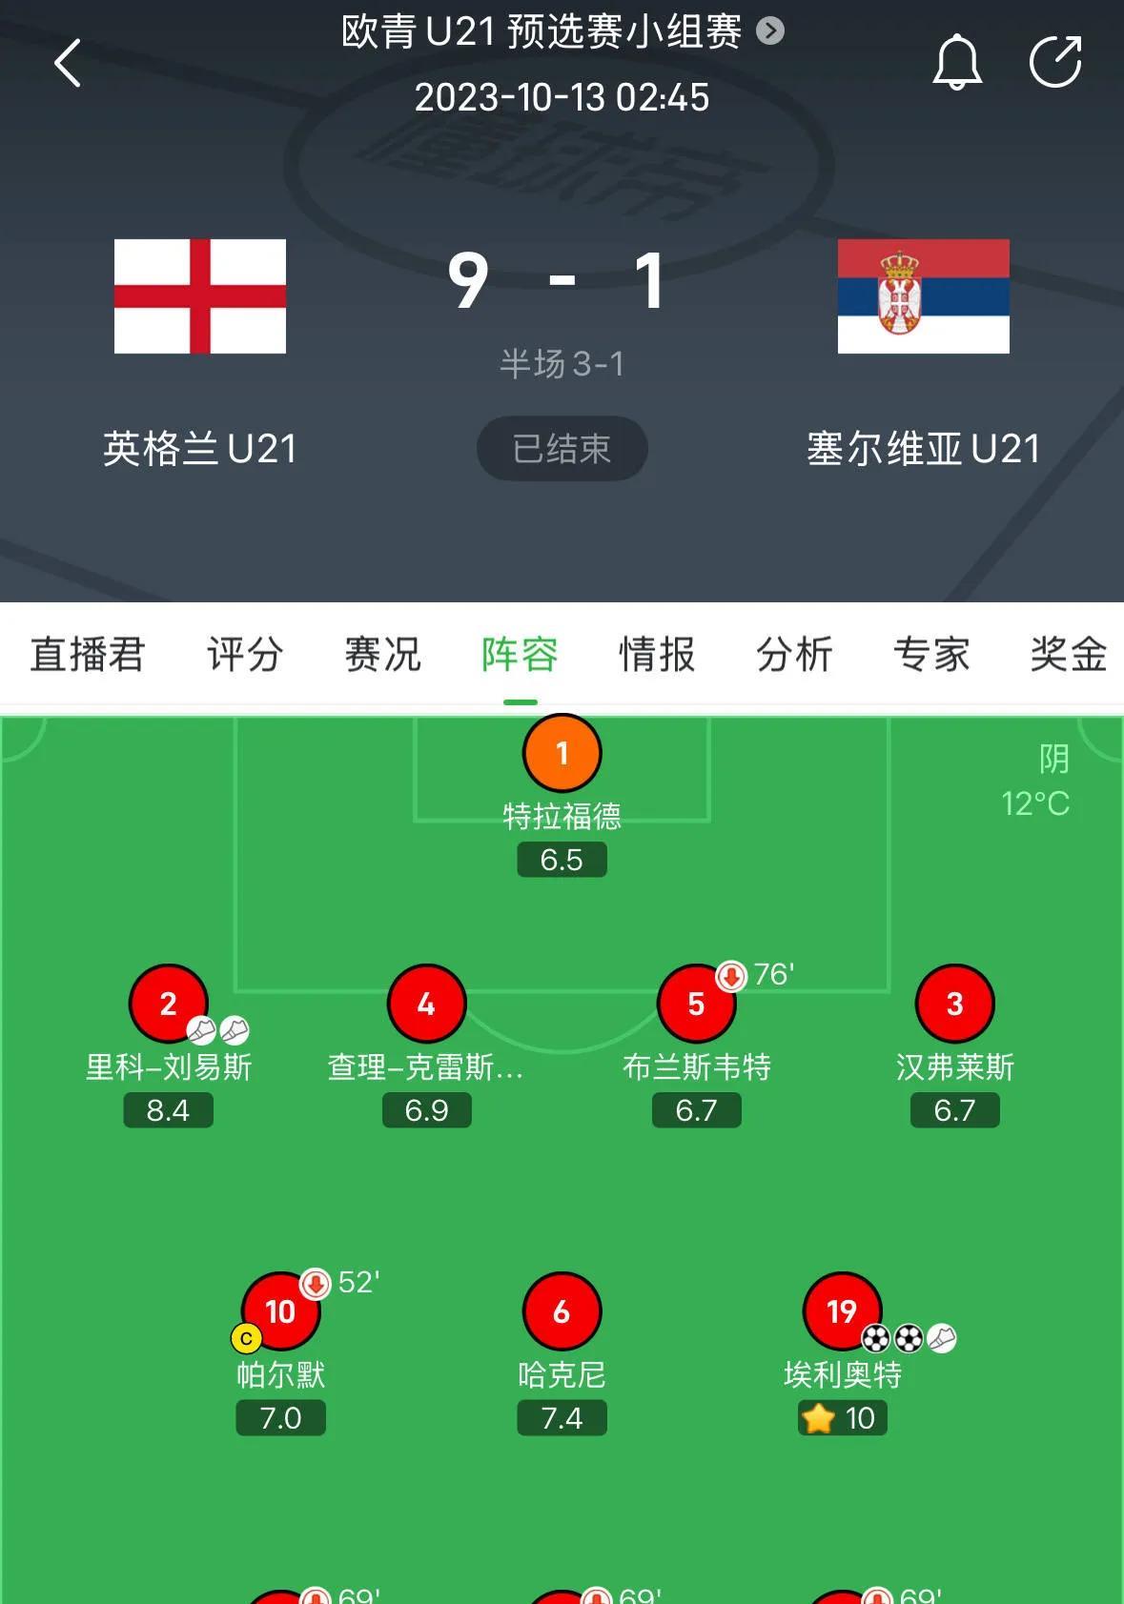Tap the share icon
The image size is (1124, 1604).
point(1056,62)
